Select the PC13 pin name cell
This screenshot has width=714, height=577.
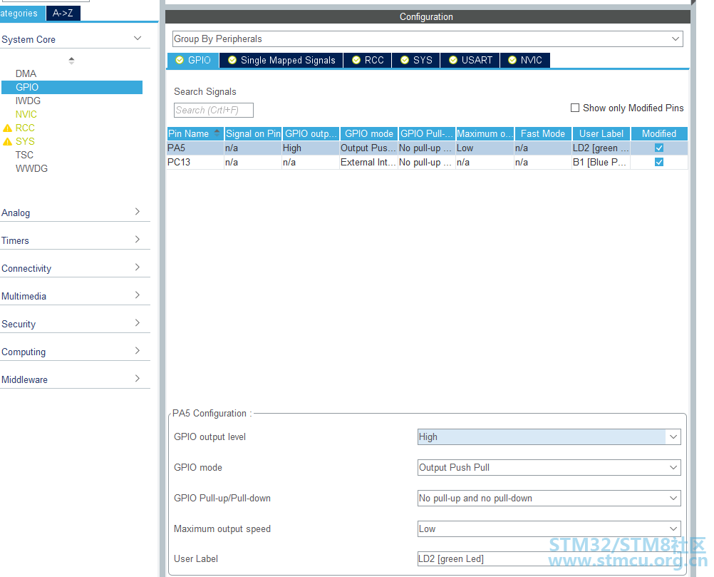coord(195,162)
